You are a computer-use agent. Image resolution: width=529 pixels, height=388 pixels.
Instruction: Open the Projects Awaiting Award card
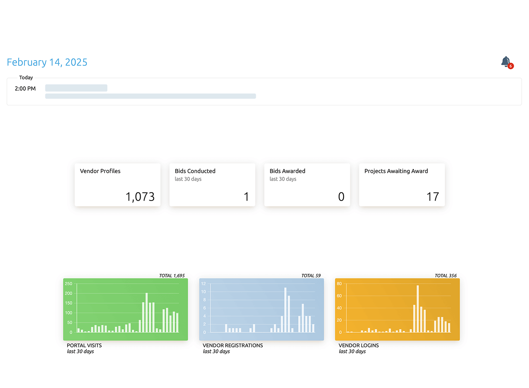click(402, 184)
